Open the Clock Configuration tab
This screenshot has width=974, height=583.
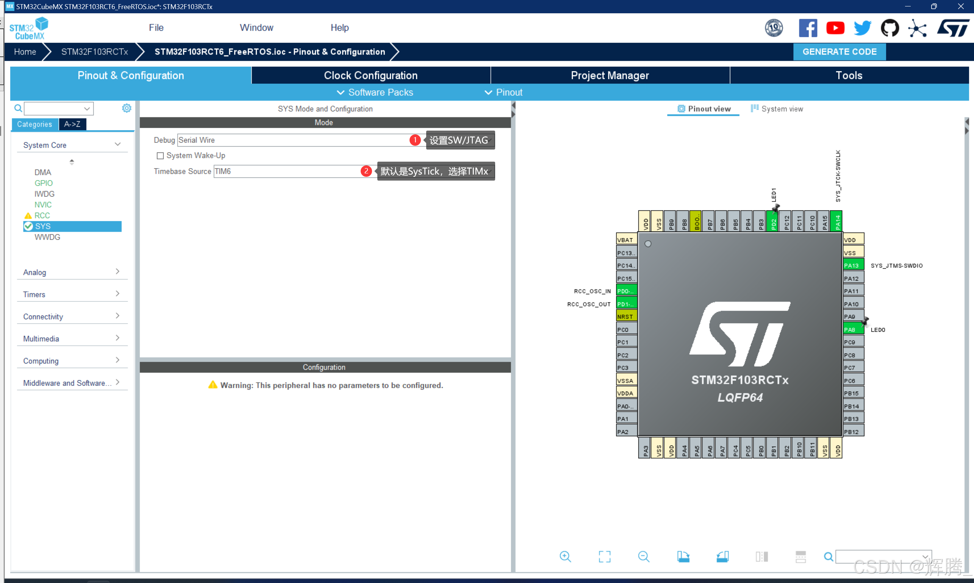point(370,75)
